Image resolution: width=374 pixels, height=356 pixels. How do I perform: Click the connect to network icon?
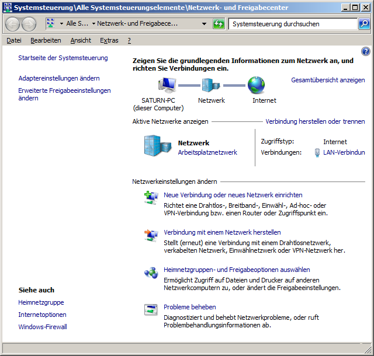pyautogui.click(x=151, y=235)
